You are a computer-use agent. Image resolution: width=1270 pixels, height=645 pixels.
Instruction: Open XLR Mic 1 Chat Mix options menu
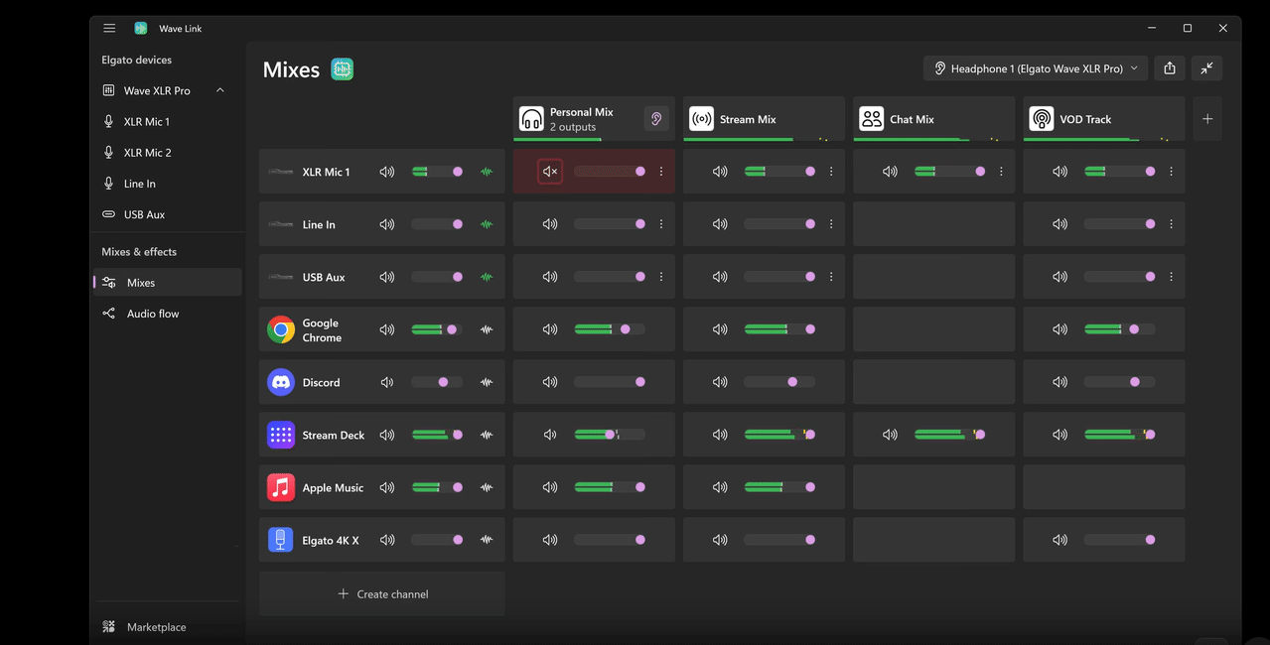(x=1001, y=172)
